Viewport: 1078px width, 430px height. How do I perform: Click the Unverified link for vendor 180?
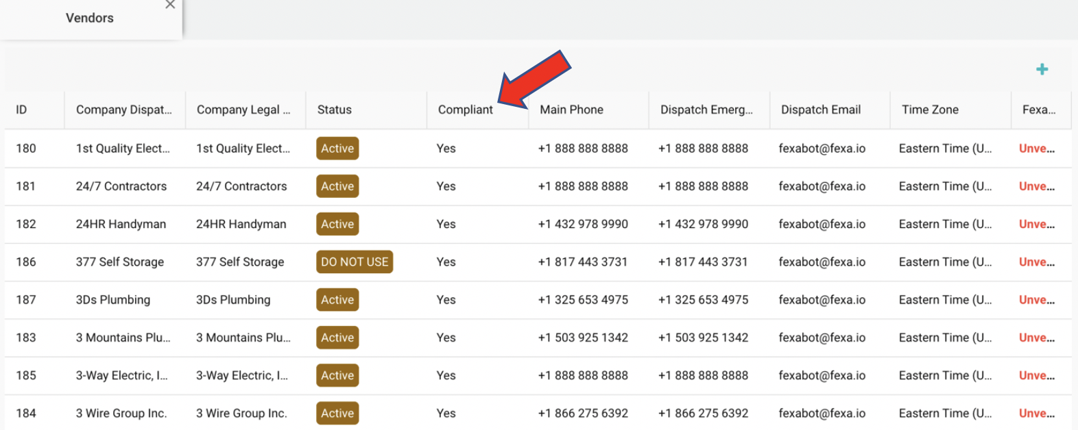tap(1036, 149)
